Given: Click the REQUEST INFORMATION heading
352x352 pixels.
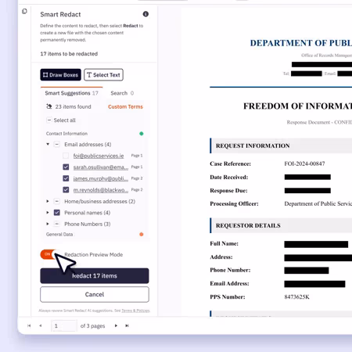Looking at the screenshot, I should click(253, 145).
